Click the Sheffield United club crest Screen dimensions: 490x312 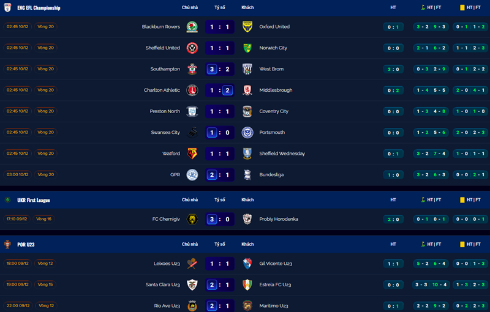point(192,48)
